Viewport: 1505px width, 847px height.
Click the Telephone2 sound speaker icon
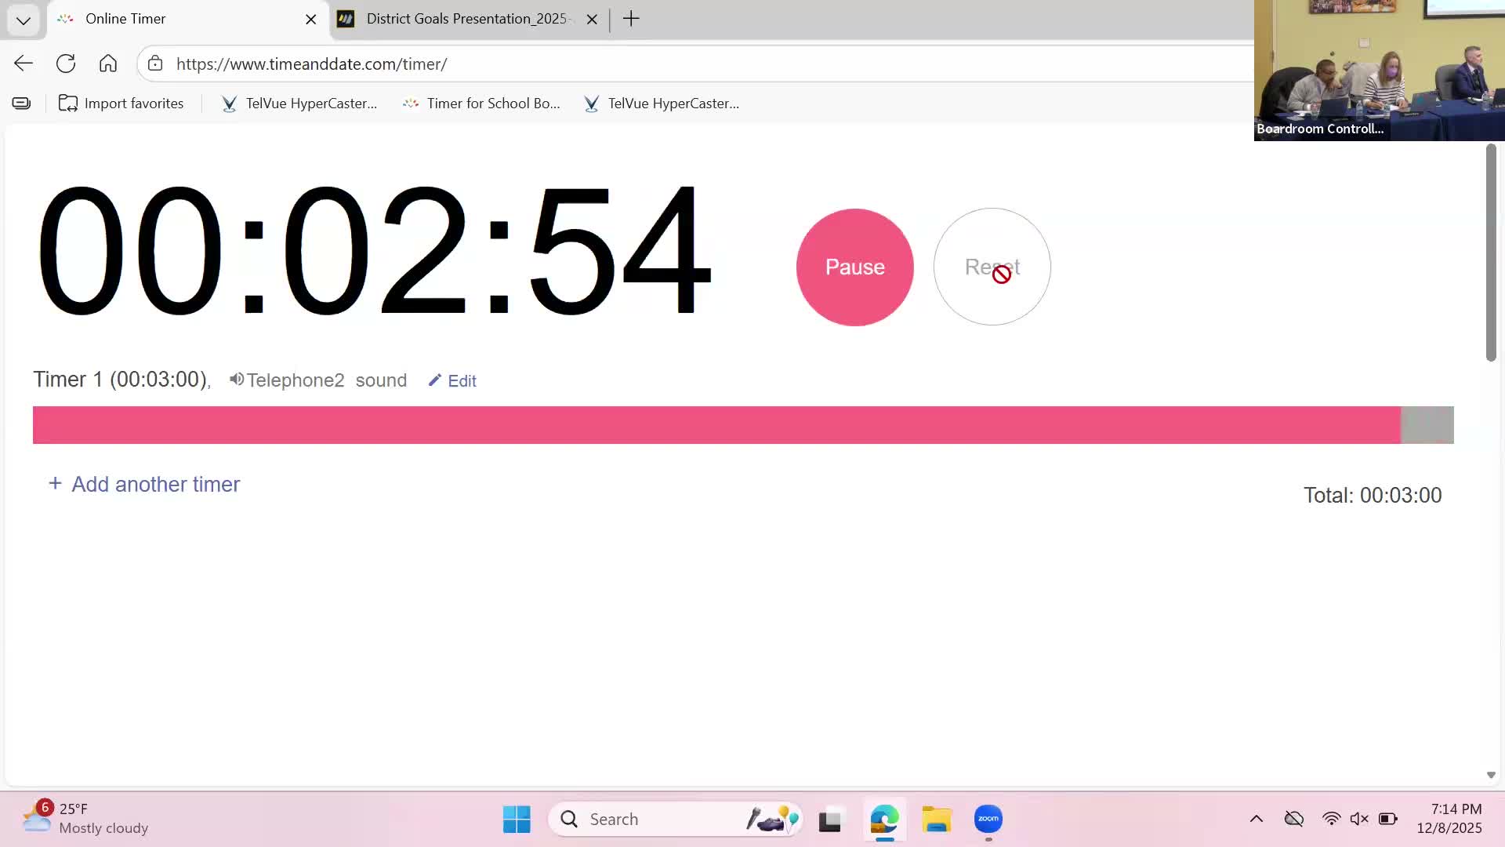(x=236, y=380)
